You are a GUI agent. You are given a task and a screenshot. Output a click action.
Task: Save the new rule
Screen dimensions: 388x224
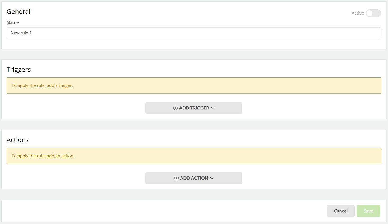click(x=368, y=211)
